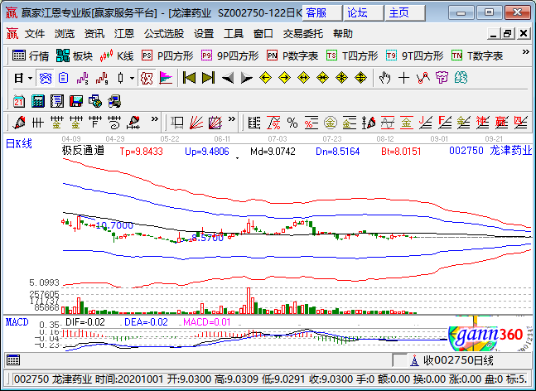536x391 pixels.
Task: Open the small arrow under indicator values
Action: coord(237,158)
